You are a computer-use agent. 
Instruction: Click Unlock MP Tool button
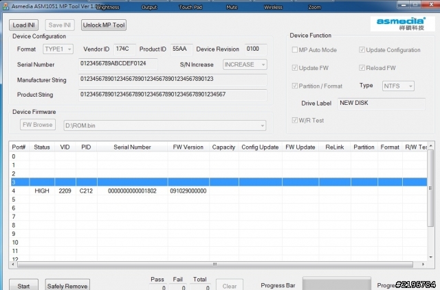click(104, 25)
